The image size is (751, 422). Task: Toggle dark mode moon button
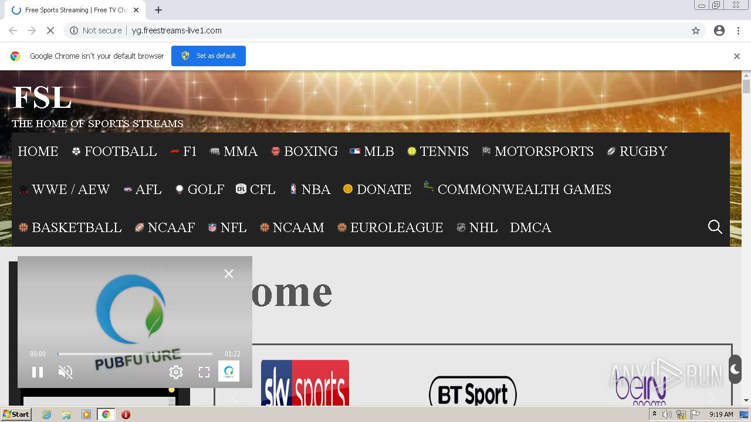click(735, 369)
